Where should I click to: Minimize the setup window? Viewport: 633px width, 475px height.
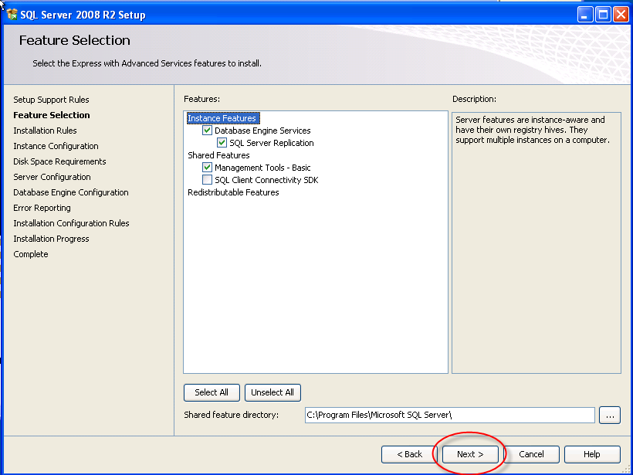[585, 15]
